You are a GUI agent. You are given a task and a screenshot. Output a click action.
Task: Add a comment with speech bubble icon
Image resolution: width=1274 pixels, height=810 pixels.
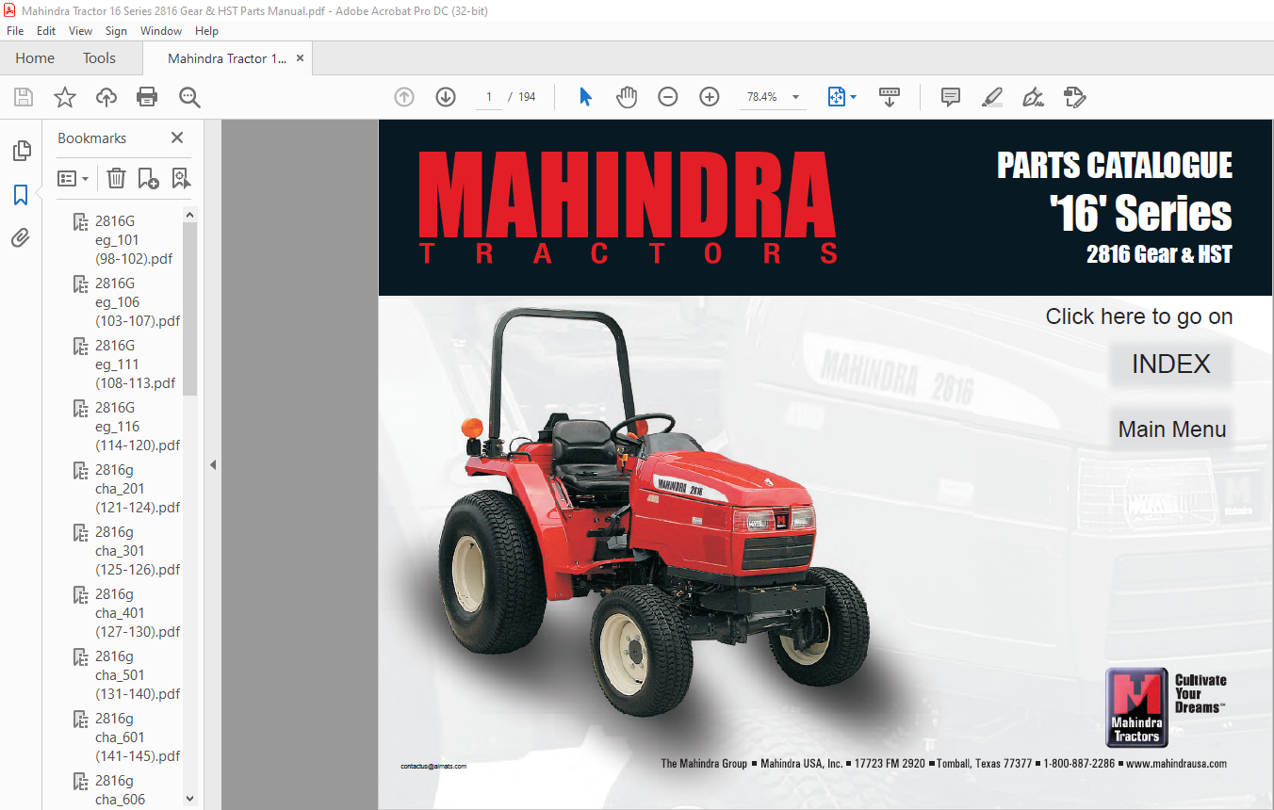(951, 97)
